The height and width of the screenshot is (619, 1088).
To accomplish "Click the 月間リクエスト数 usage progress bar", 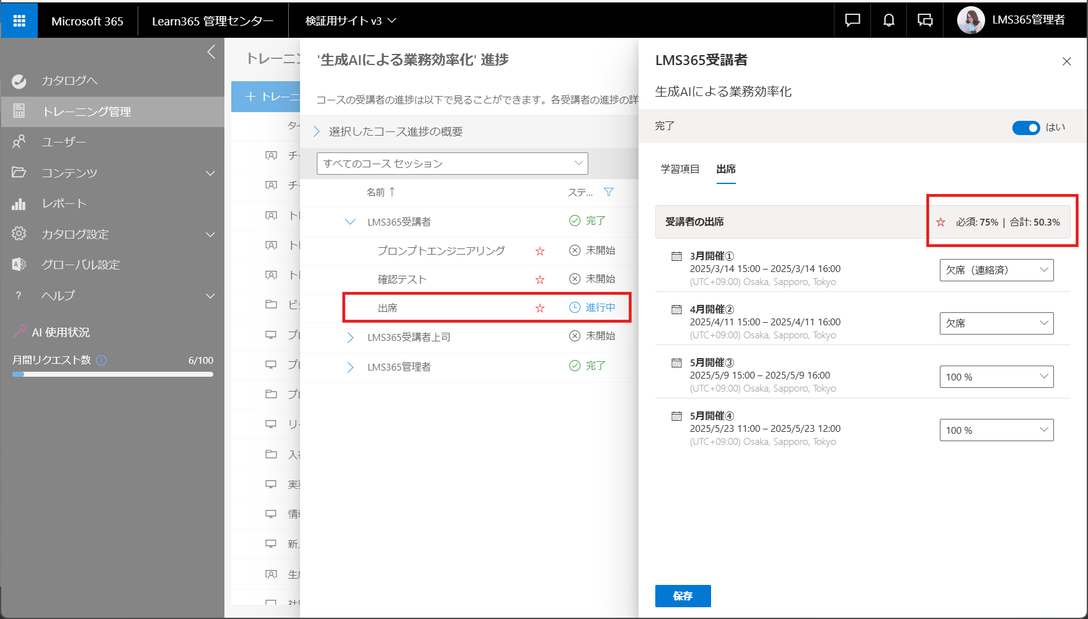I will 113,374.
